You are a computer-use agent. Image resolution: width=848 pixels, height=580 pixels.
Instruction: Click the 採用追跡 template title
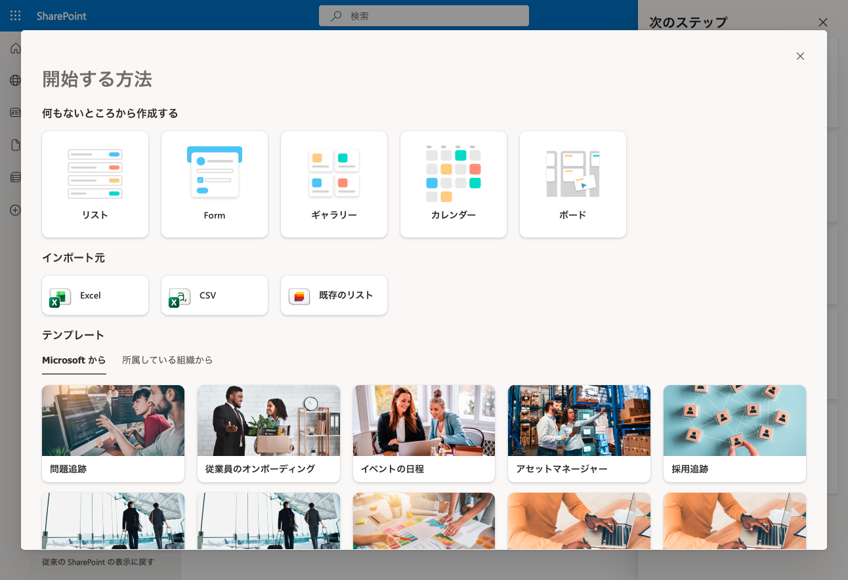click(690, 469)
